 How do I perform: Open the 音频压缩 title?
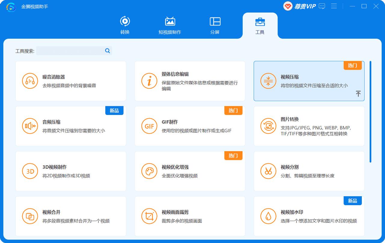(x=51, y=122)
